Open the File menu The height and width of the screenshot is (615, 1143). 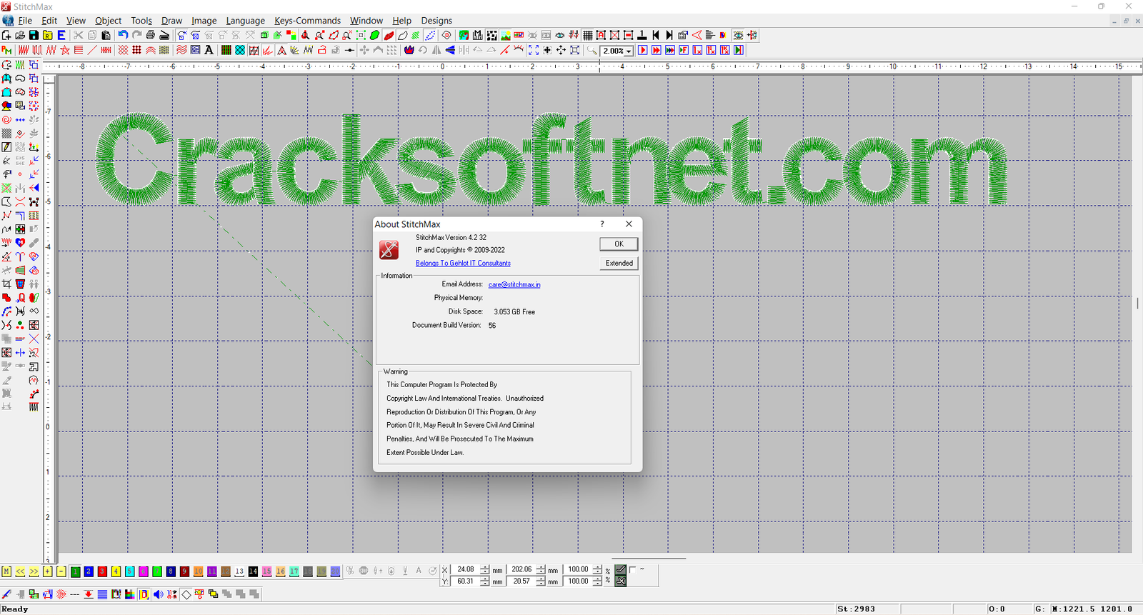25,21
